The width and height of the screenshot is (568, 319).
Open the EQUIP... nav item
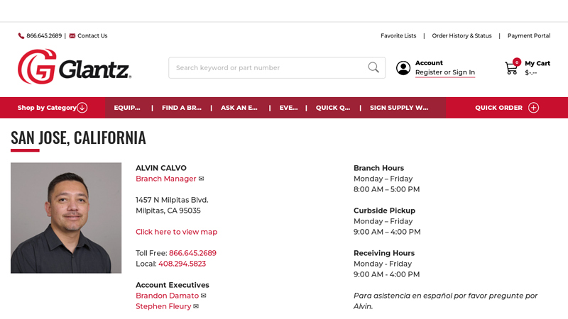click(x=127, y=108)
